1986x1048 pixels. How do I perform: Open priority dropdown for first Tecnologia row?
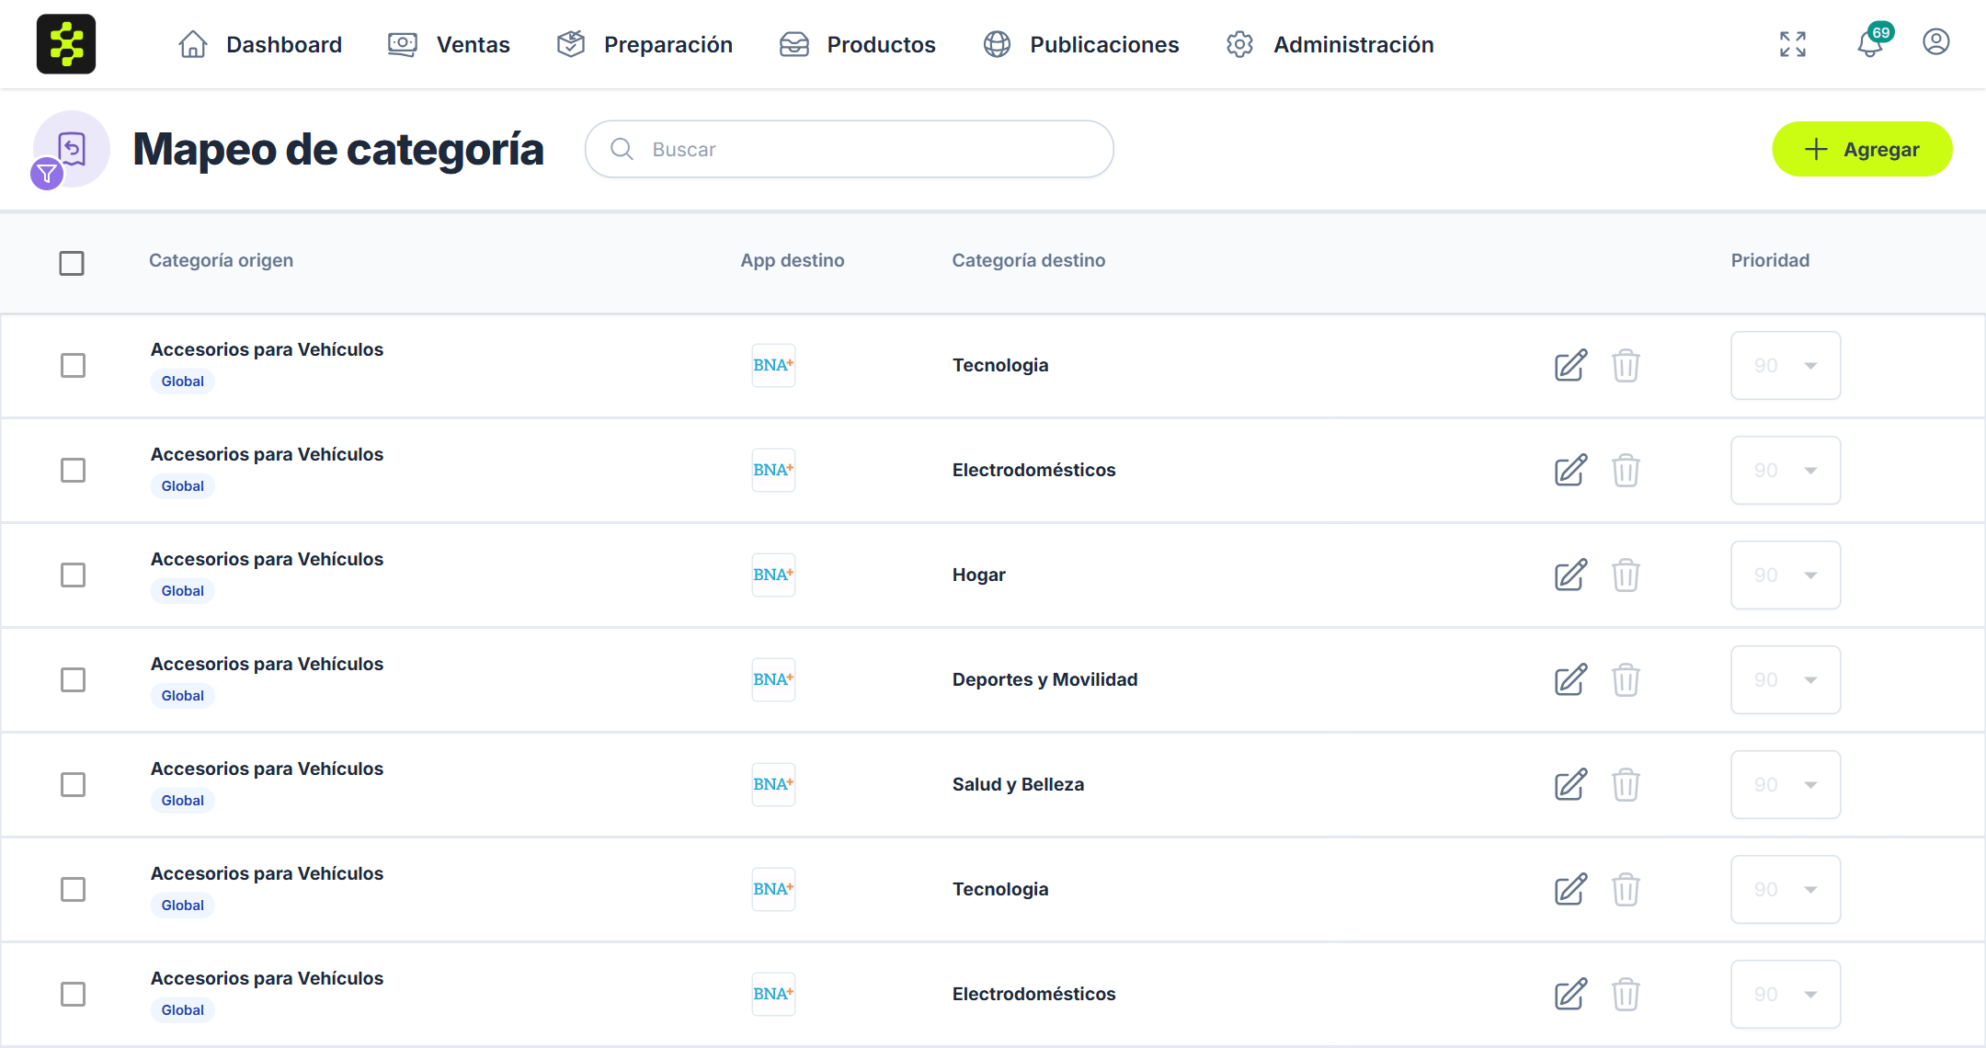coord(1786,365)
